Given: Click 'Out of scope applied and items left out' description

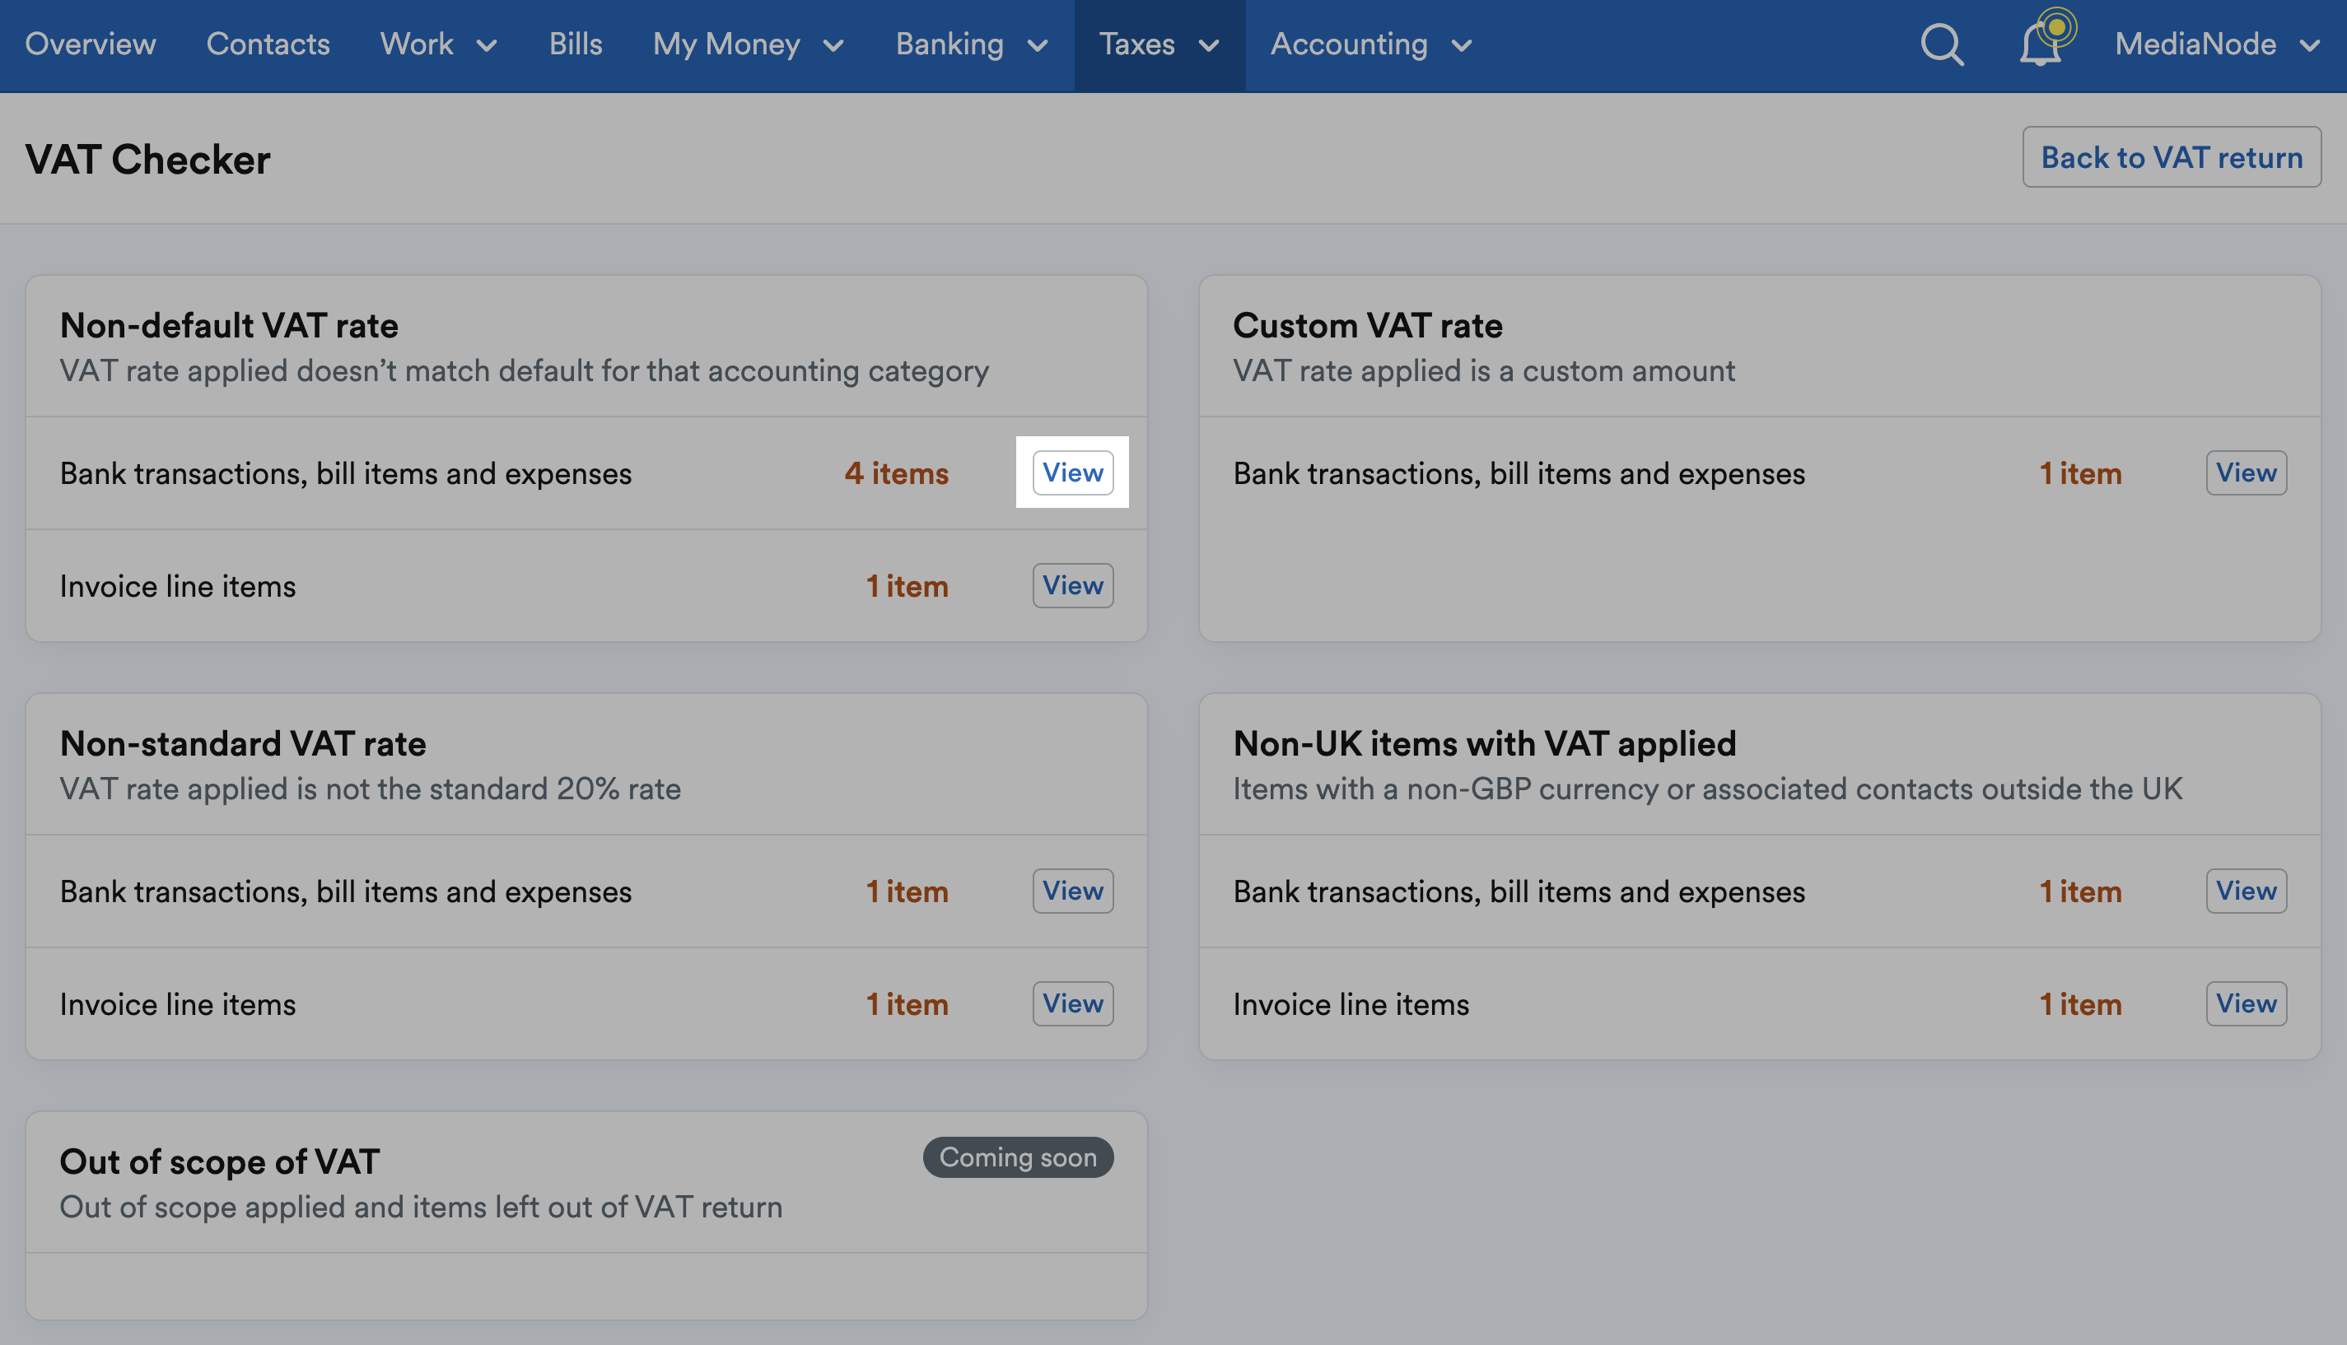Looking at the screenshot, I should [422, 1208].
